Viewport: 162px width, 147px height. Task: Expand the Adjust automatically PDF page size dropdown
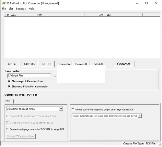click(x=107, y=116)
